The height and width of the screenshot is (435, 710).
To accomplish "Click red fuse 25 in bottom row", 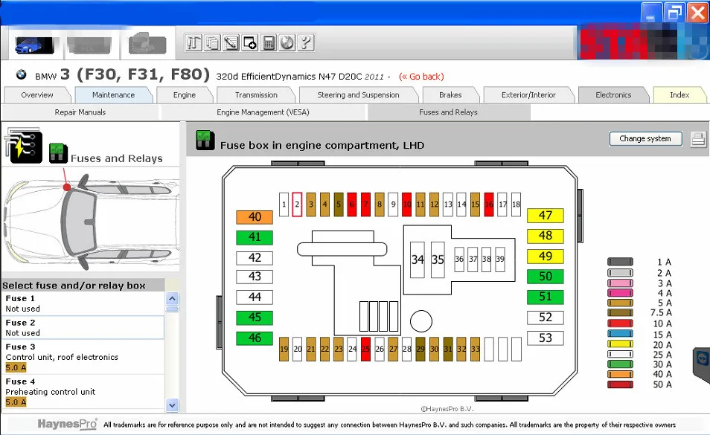I will click(x=366, y=349).
